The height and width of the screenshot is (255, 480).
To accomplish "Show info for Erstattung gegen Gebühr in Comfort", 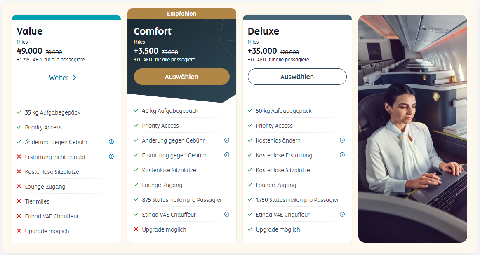I will pos(226,155).
